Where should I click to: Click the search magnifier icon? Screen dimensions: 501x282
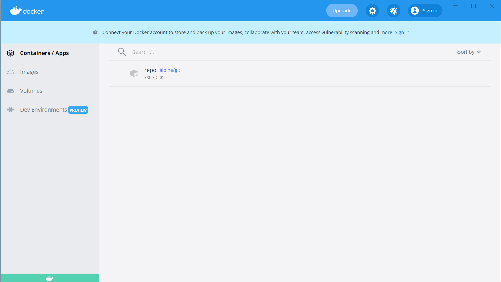pos(122,52)
